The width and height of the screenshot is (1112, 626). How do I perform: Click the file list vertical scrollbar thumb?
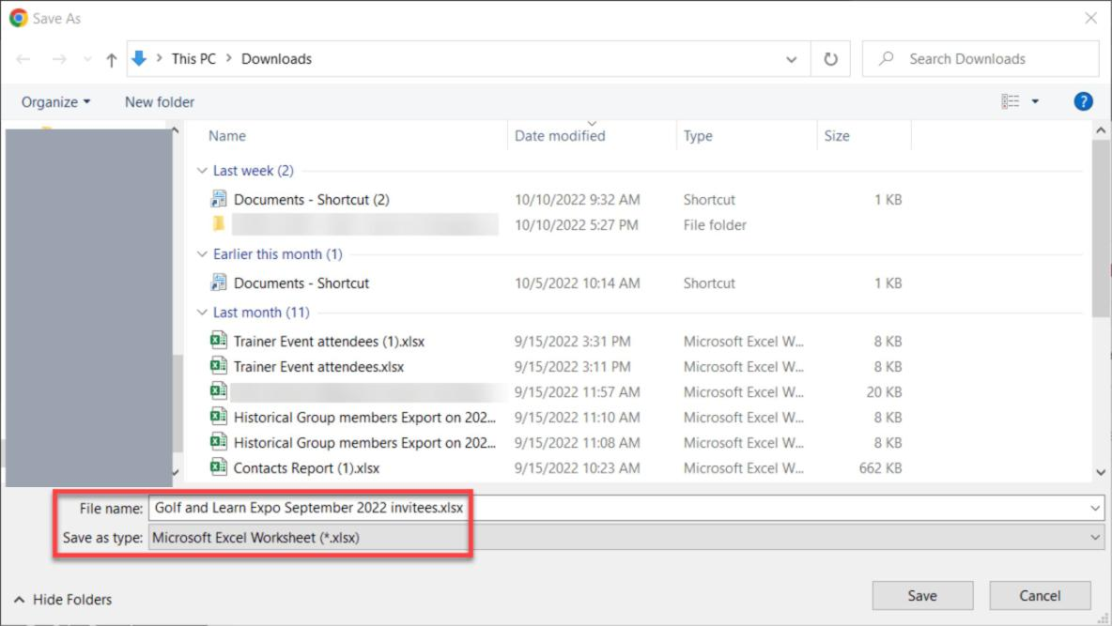click(1101, 228)
